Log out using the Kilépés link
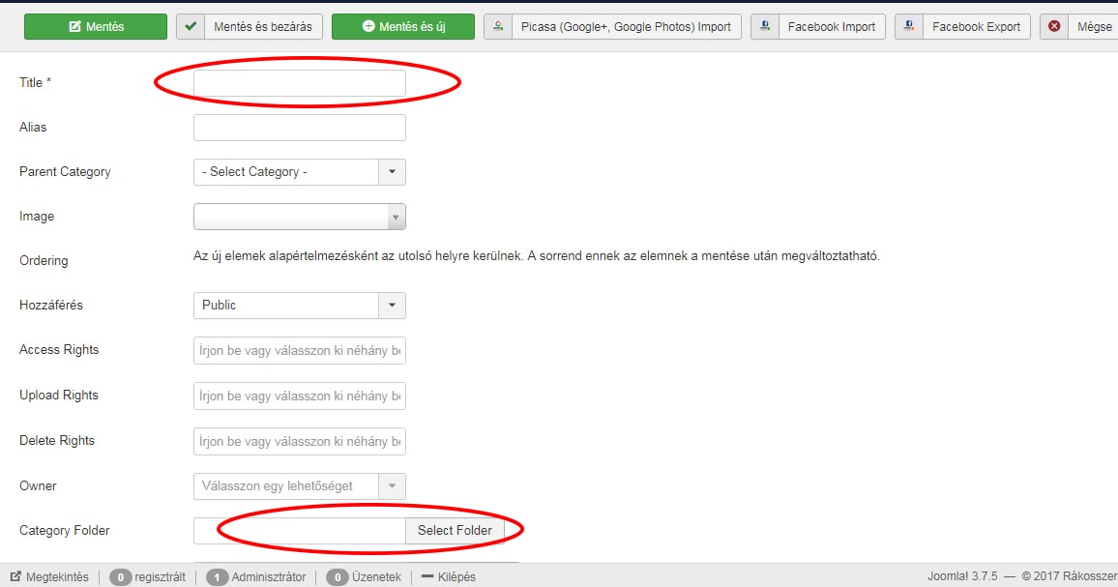The height and width of the screenshot is (587, 1118). click(449, 577)
